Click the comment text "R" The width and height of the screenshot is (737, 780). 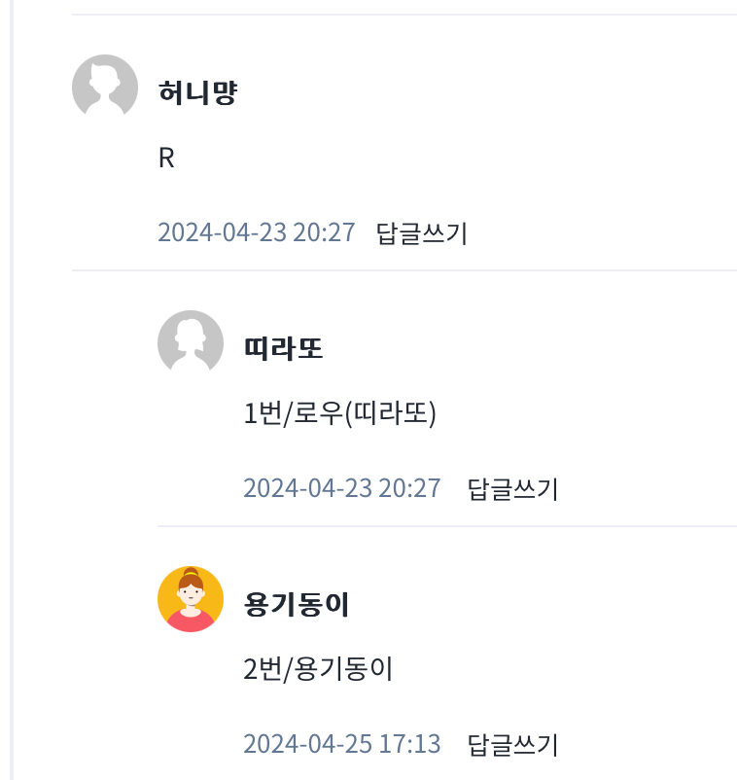click(x=166, y=159)
